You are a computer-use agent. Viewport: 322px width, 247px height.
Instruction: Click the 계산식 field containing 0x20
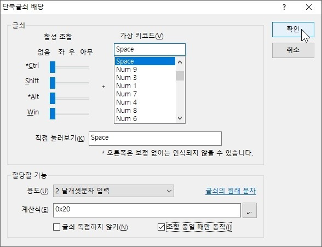coord(147,210)
